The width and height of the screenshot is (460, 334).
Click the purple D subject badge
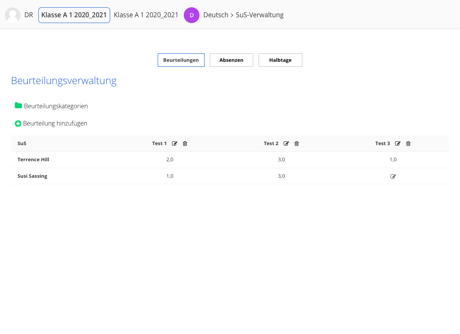click(191, 15)
